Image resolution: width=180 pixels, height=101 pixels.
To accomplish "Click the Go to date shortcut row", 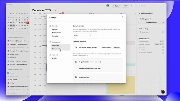I will point(151,50).
